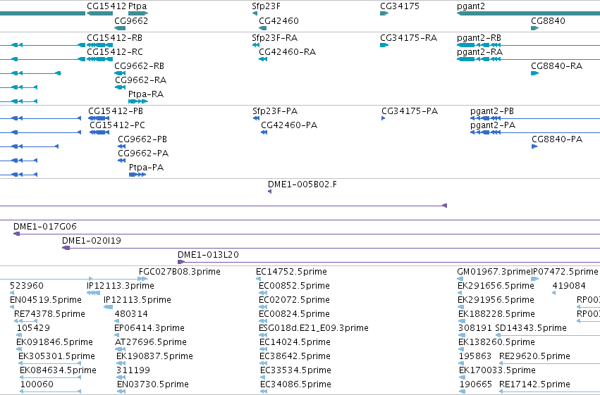Screen dimensions: 600x395
Task: Click the ESG018d.E21_E09.3prime EST label
Action: click(x=313, y=328)
